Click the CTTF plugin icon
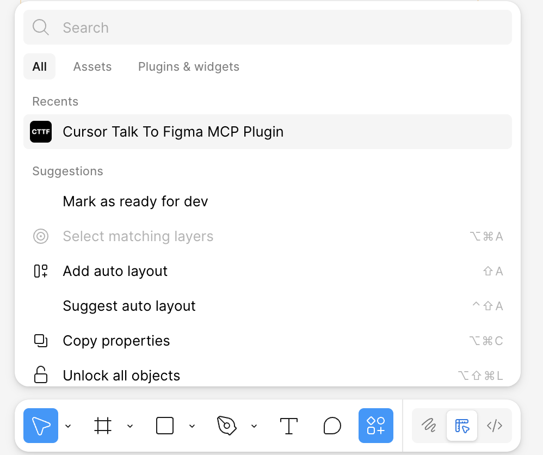The height and width of the screenshot is (455, 543). 41,132
